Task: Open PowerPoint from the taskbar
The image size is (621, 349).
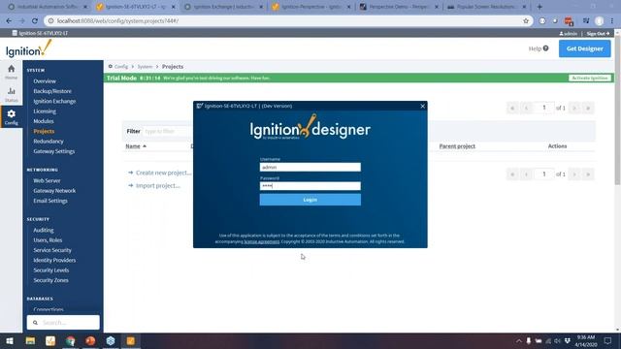Action: click(x=90, y=340)
